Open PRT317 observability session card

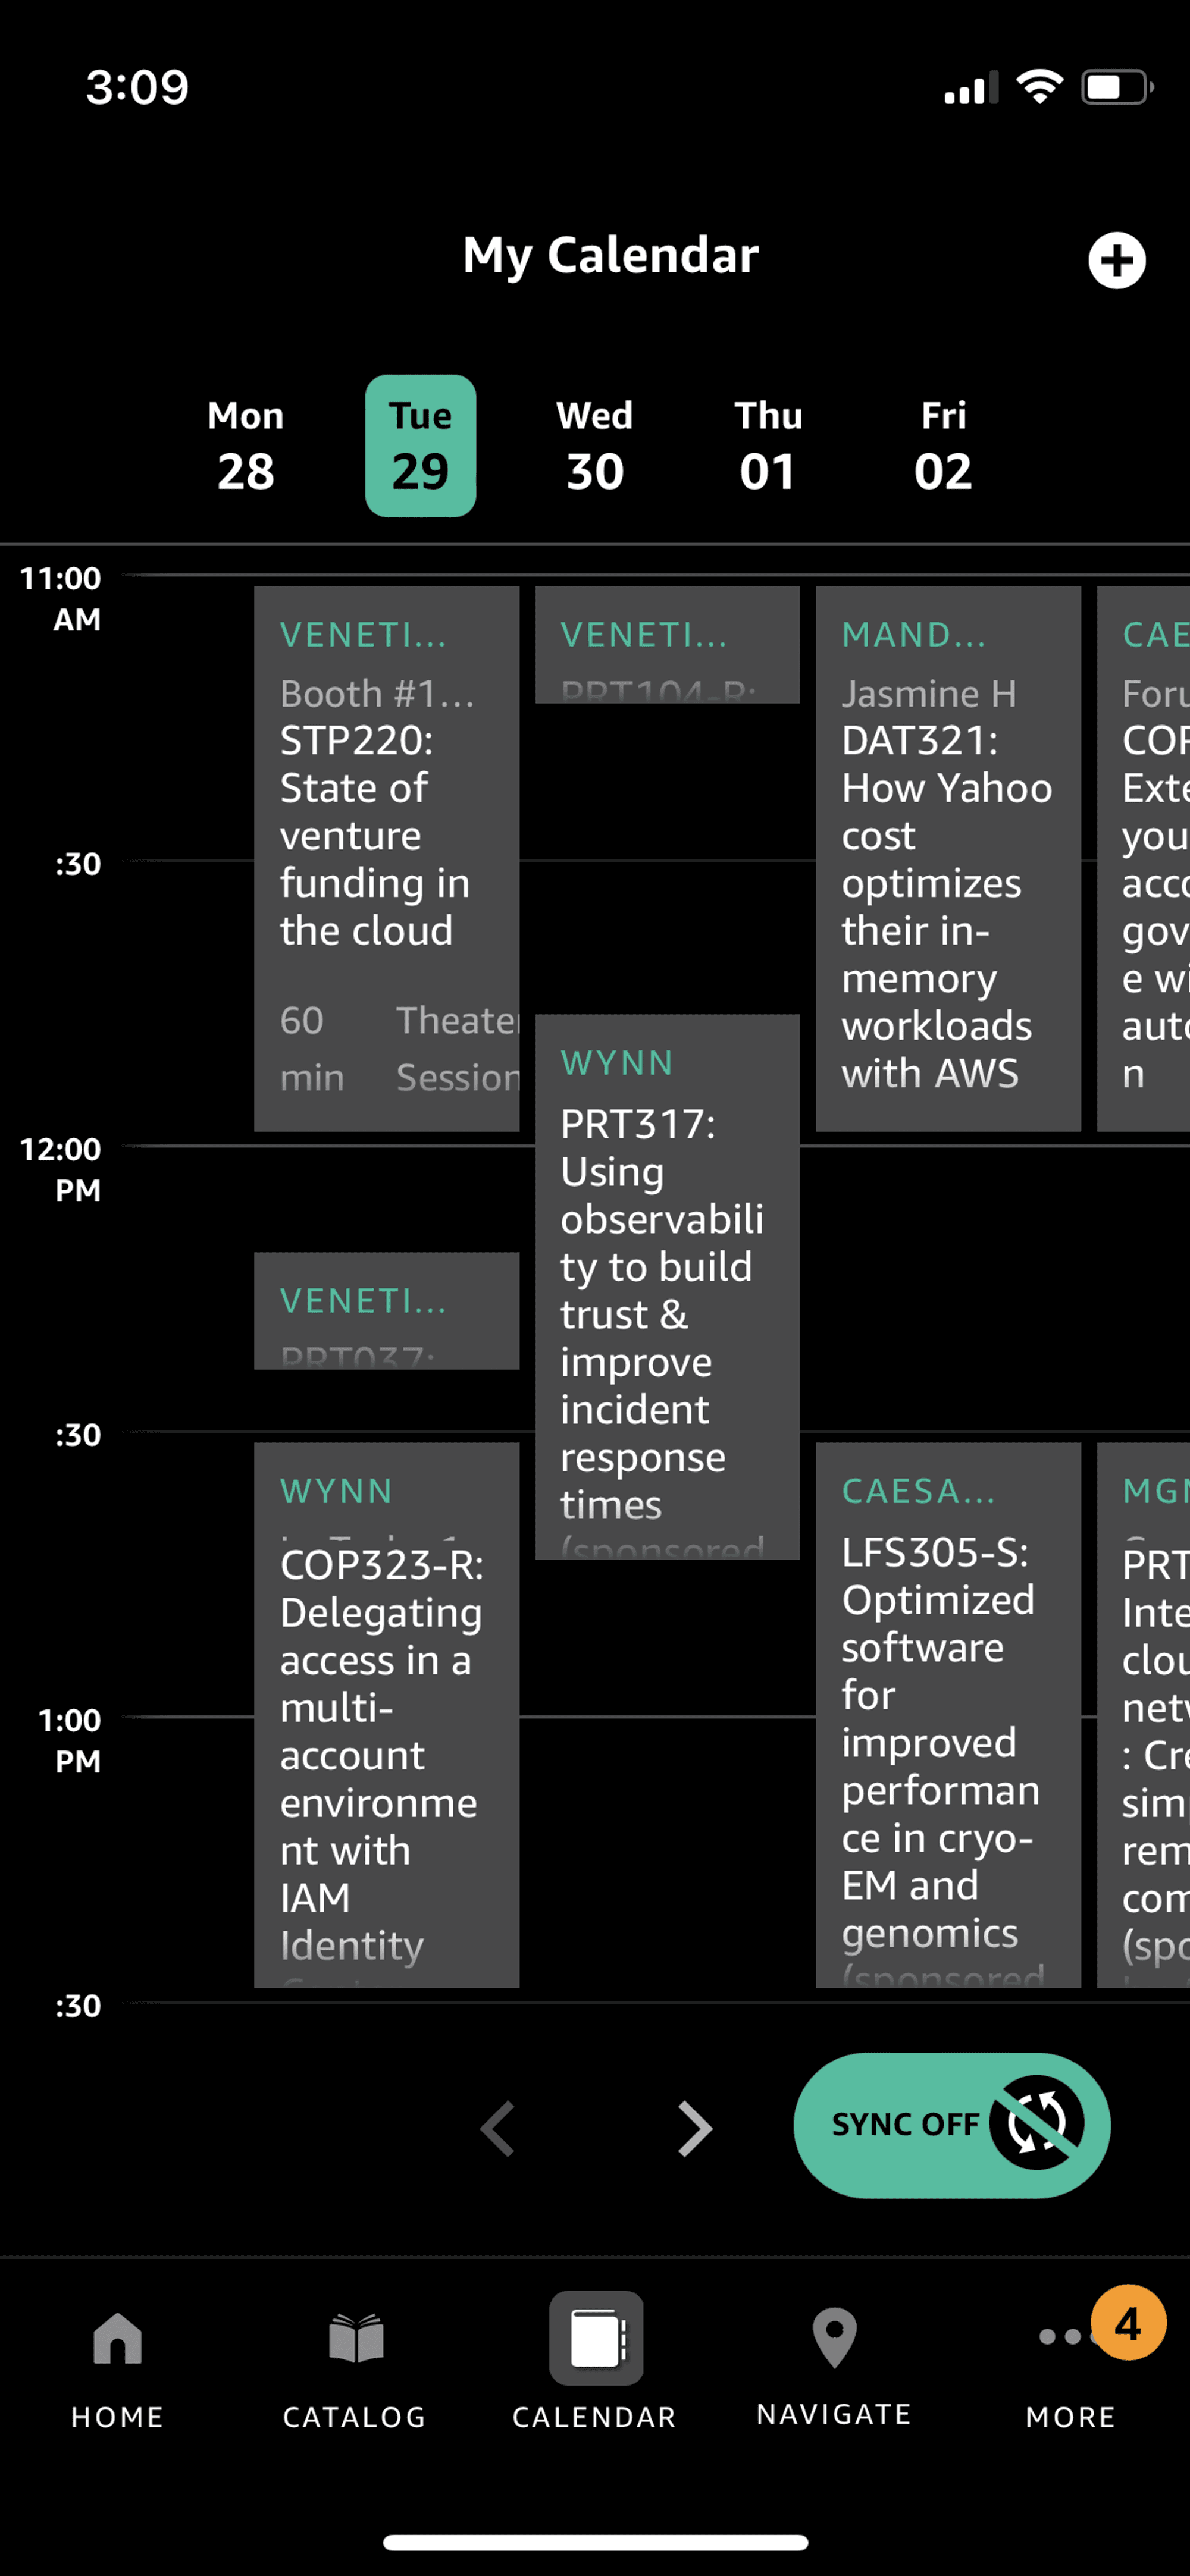coord(667,1286)
